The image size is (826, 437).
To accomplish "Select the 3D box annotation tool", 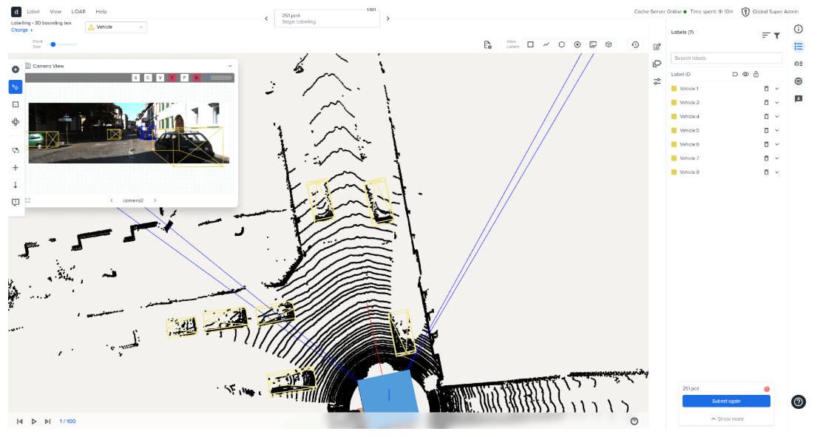I will click(609, 44).
